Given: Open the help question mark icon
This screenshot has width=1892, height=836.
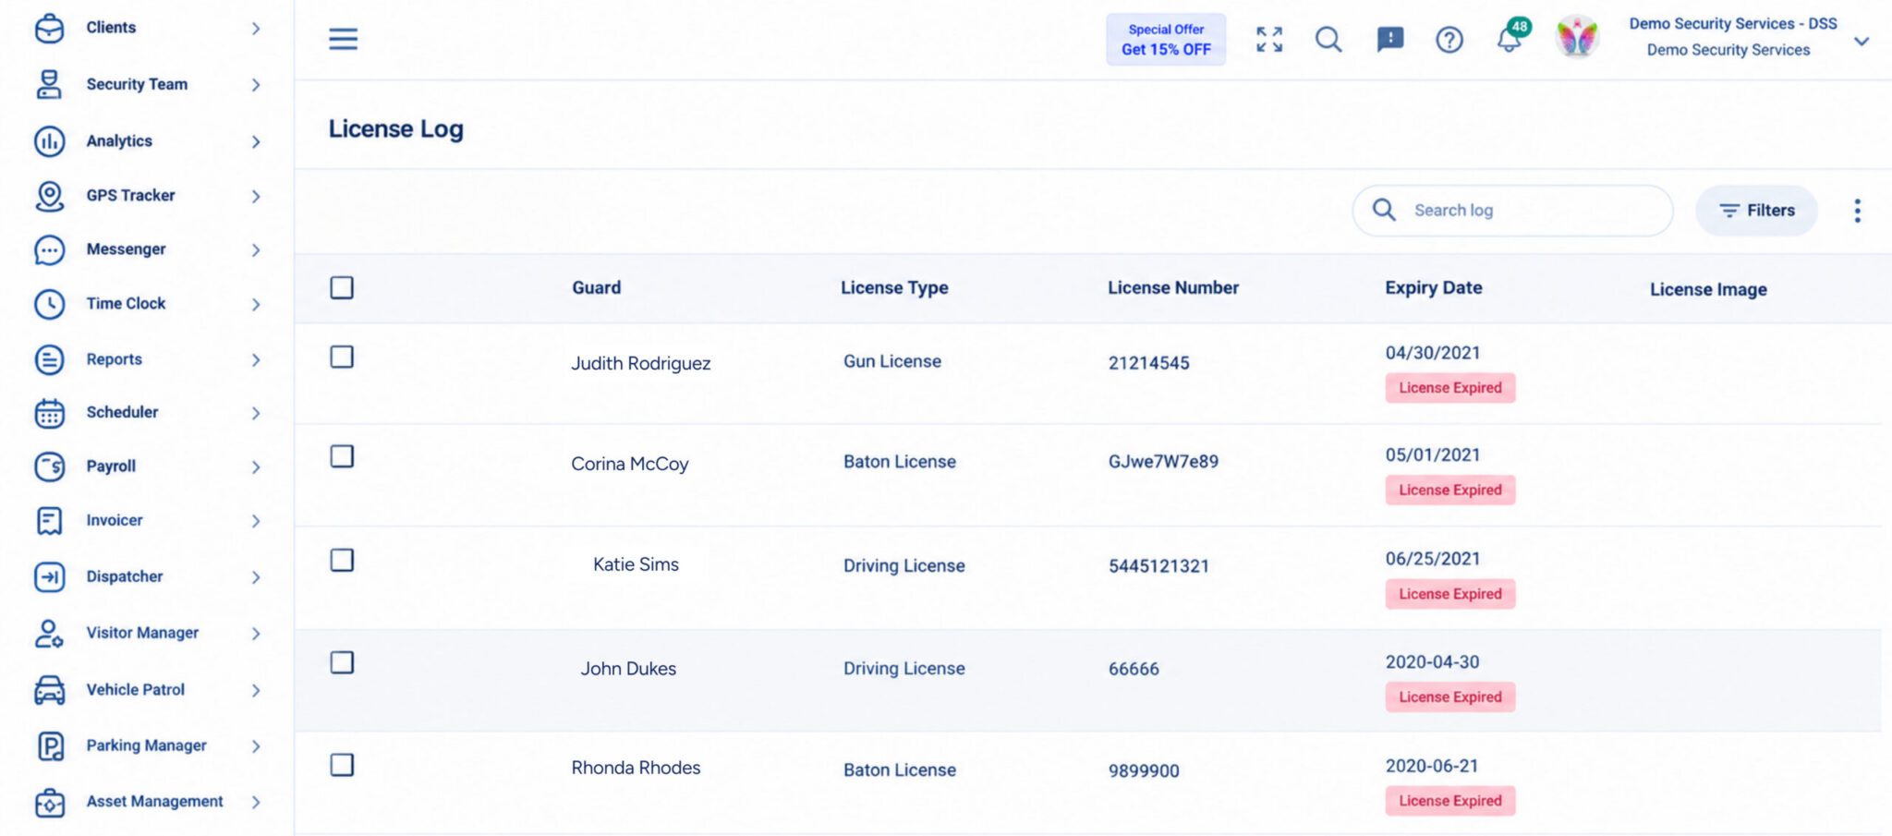Looking at the screenshot, I should [x=1449, y=40].
